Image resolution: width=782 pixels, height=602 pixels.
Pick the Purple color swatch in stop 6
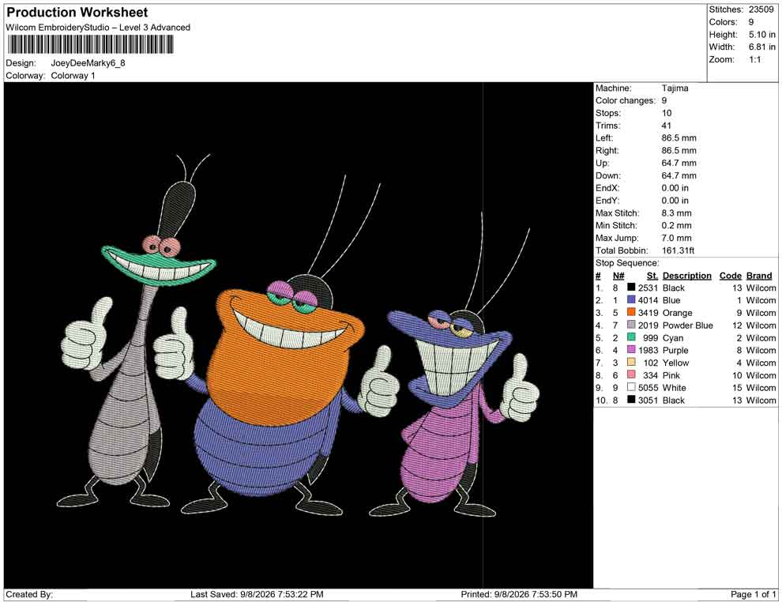pyautogui.click(x=631, y=350)
